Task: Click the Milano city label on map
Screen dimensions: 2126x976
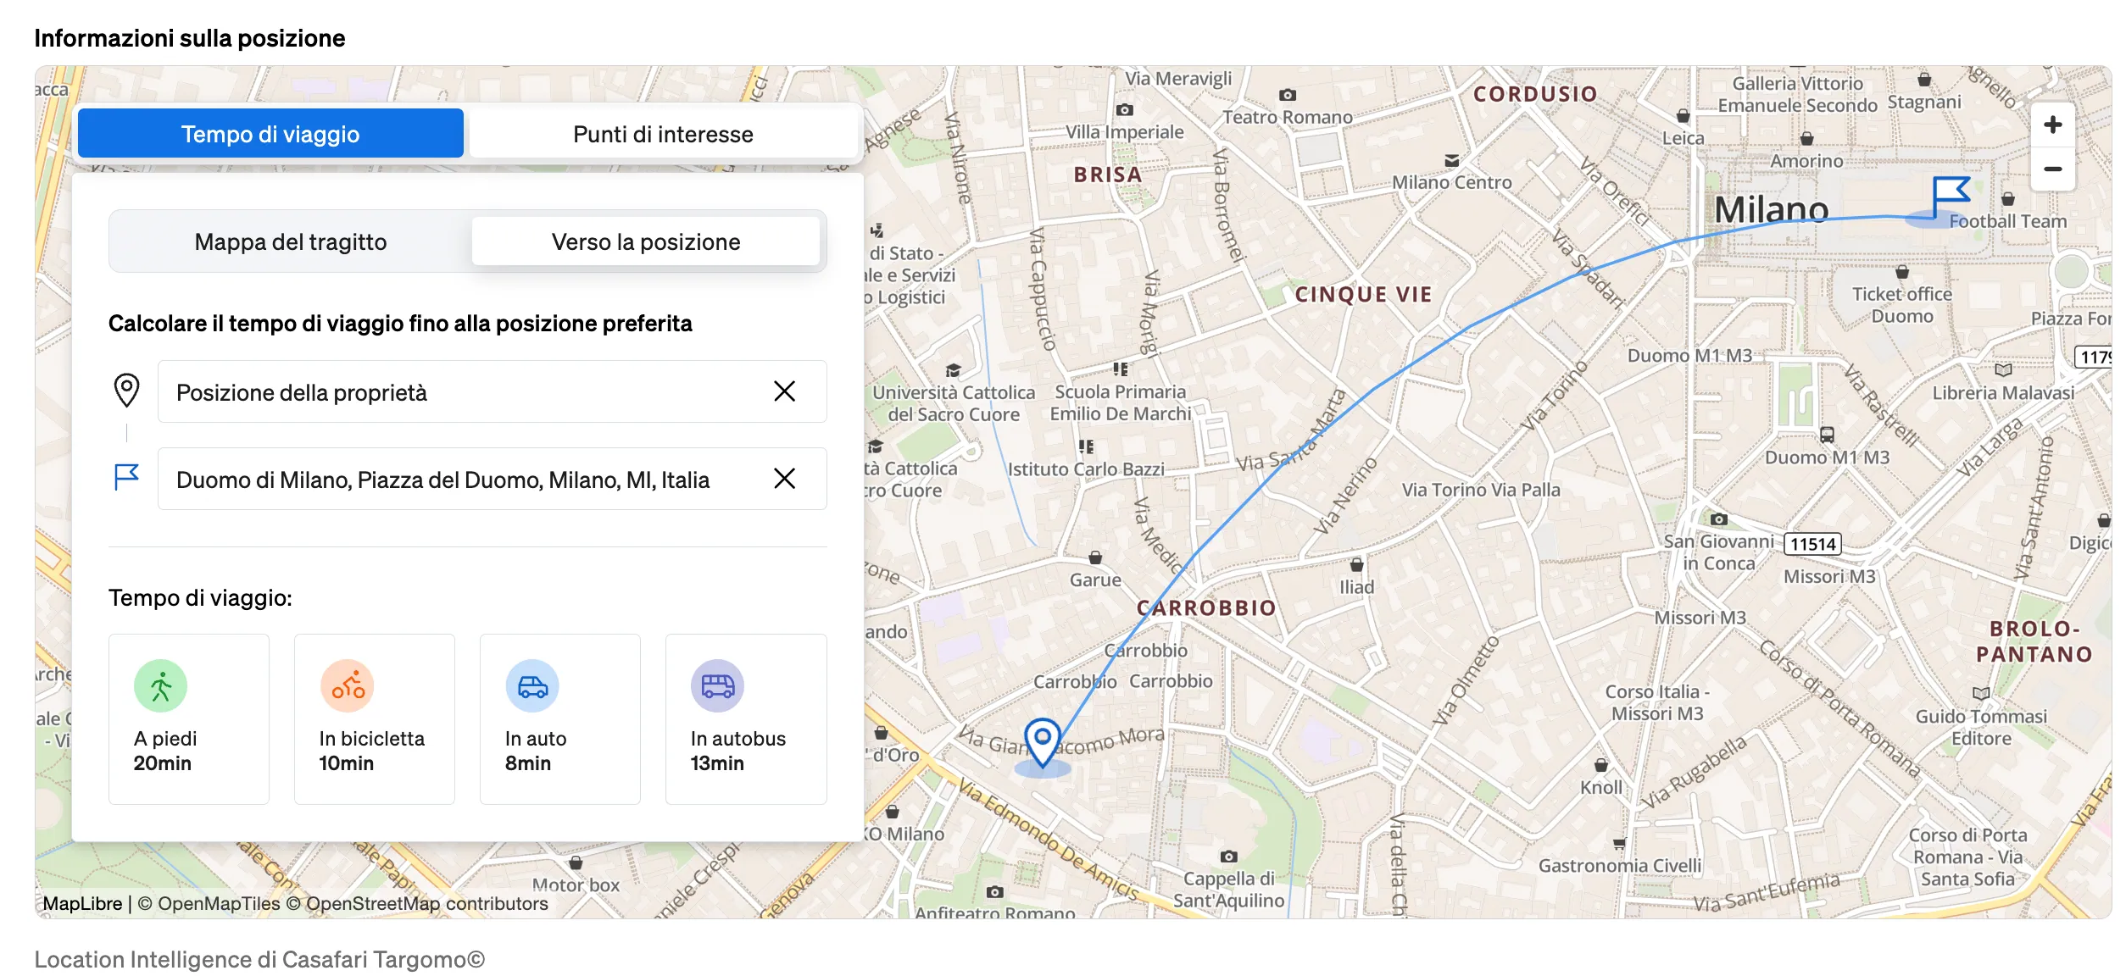Action: [1771, 209]
